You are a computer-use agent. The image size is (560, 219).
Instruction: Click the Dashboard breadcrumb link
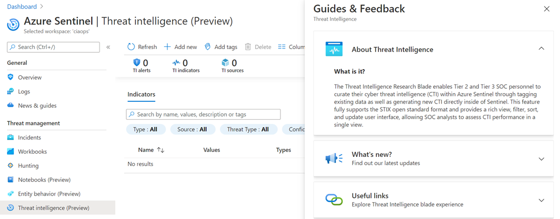tap(22, 7)
